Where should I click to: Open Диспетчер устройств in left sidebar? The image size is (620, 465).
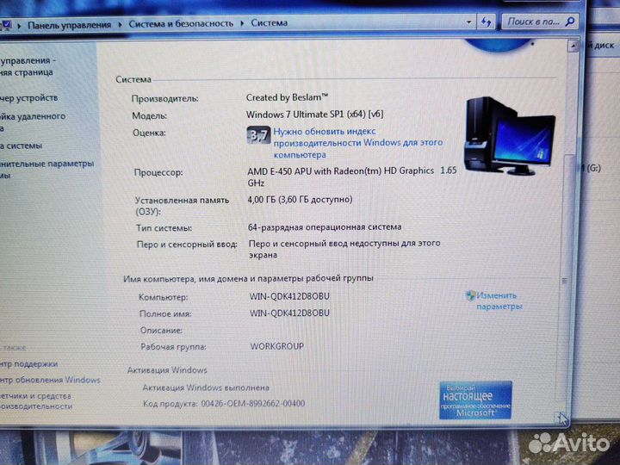[x=29, y=98]
